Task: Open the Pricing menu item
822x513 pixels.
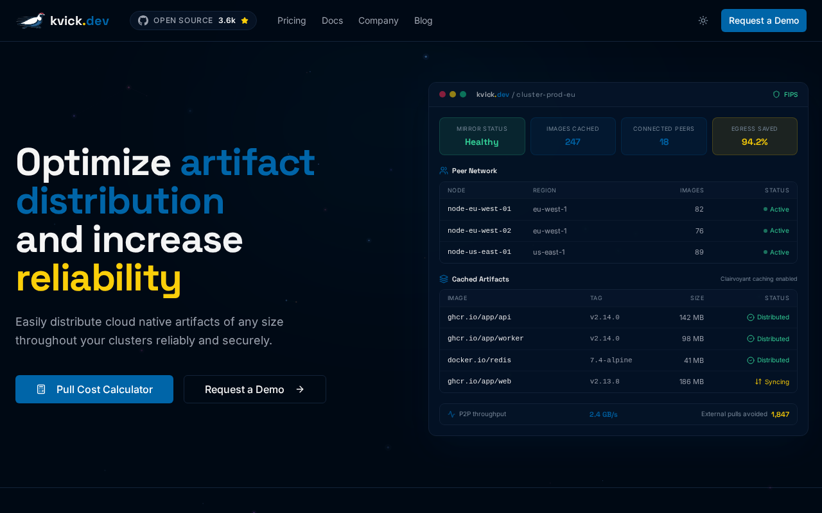Action: [x=292, y=21]
